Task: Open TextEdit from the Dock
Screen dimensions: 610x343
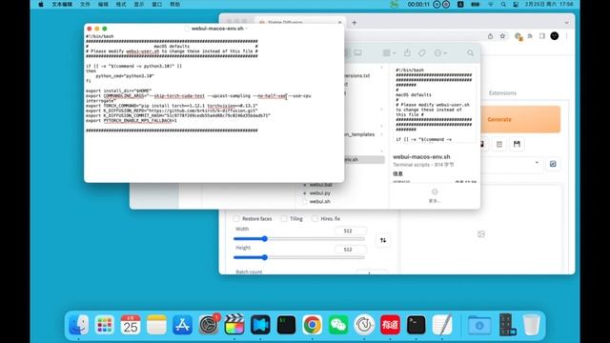Action: point(442,325)
